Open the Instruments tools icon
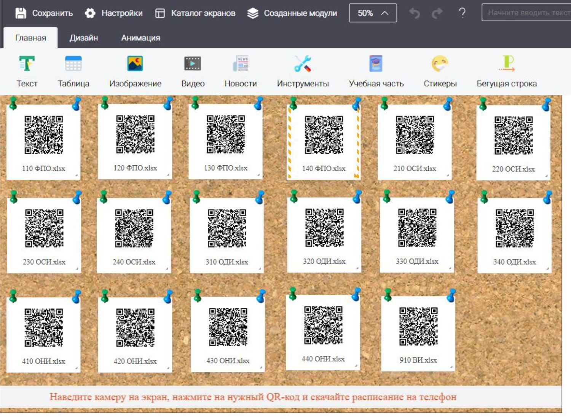 303,64
